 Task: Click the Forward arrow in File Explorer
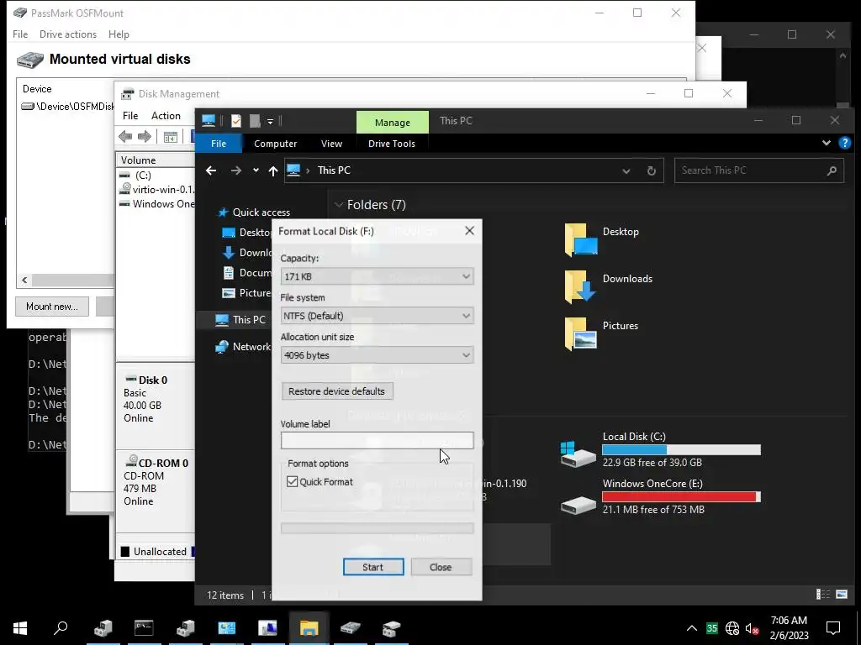tap(236, 170)
